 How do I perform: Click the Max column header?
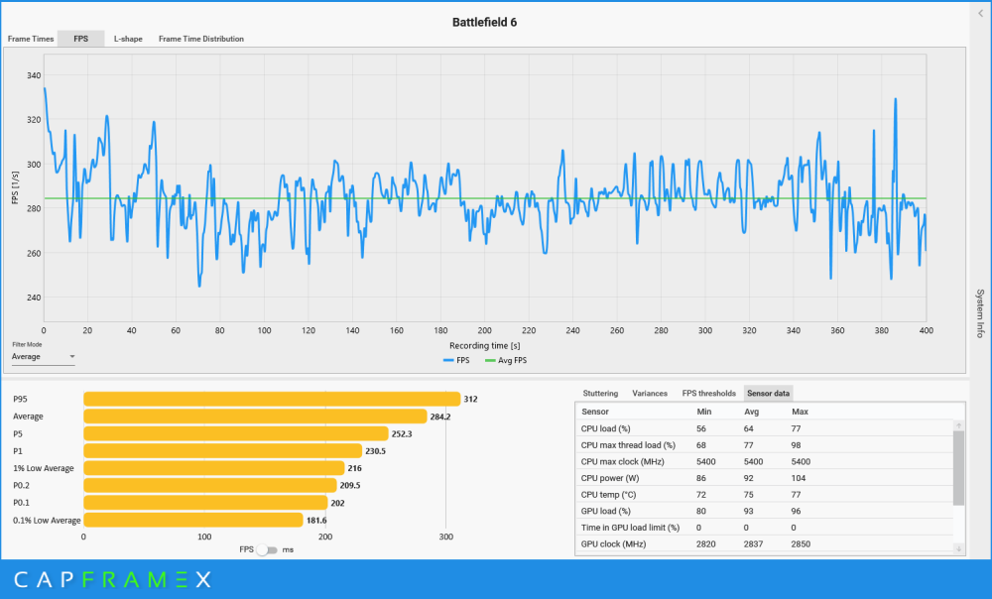click(x=800, y=411)
